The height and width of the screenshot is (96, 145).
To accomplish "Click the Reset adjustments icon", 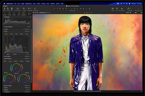I will point(24,9).
